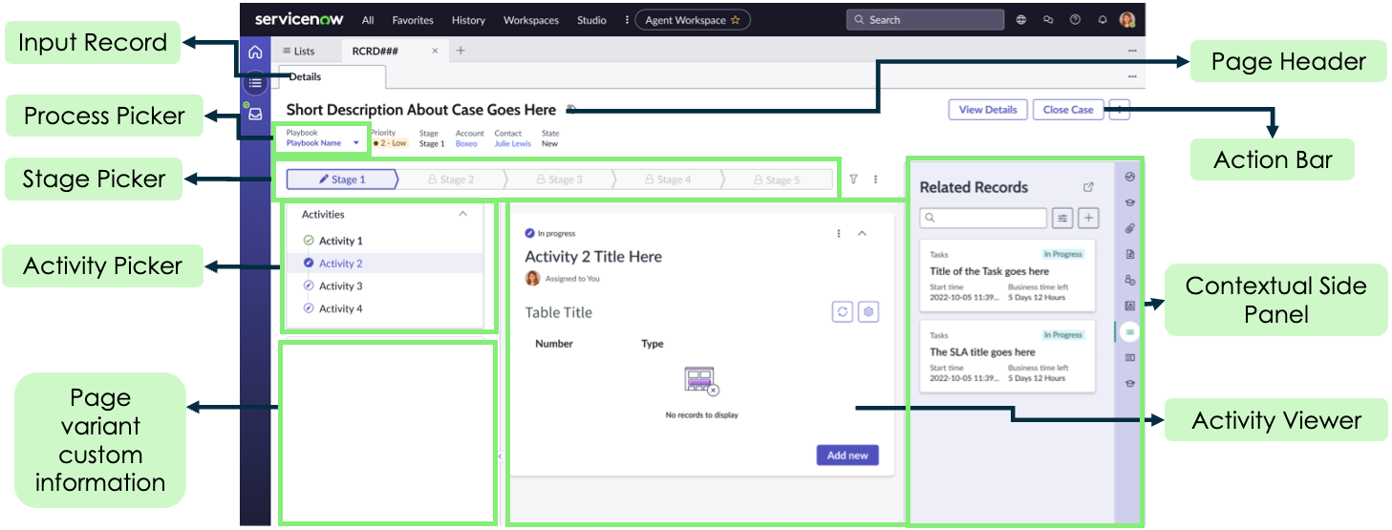Switch to the Lists tab
This screenshot has width=1392, height=530.
(x=299, y=51)
